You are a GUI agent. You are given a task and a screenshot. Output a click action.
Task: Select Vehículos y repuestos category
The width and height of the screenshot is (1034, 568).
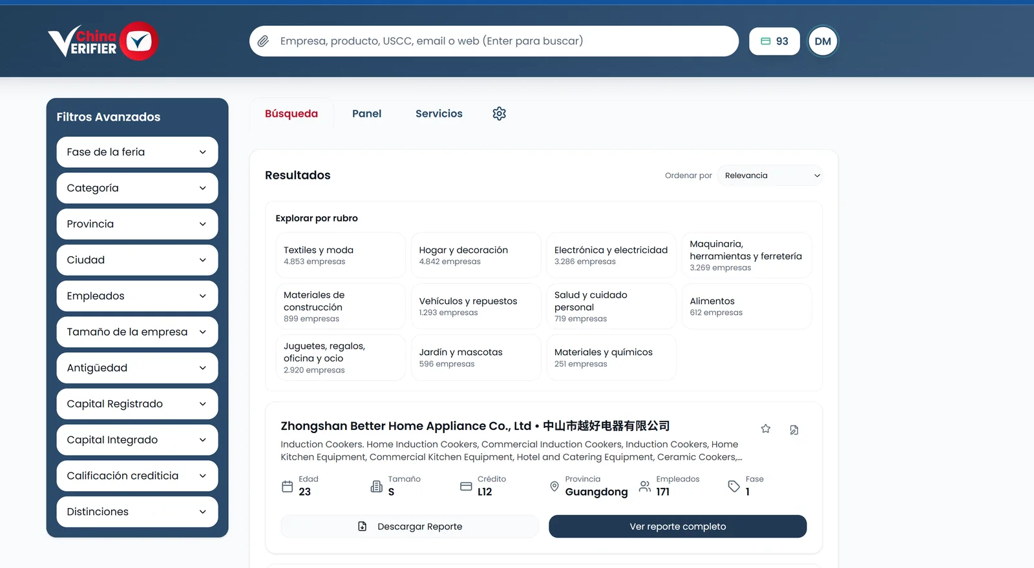click(476, 307)
